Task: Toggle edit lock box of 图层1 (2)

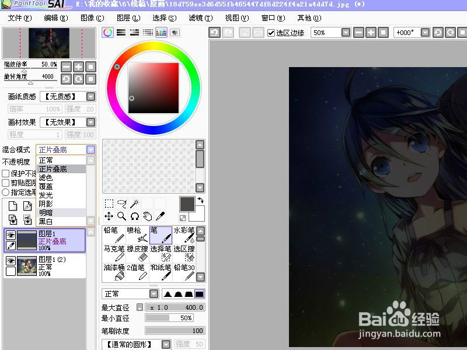Action: 11,271
